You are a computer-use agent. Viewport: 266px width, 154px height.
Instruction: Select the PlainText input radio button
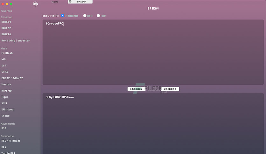(62, 16)
